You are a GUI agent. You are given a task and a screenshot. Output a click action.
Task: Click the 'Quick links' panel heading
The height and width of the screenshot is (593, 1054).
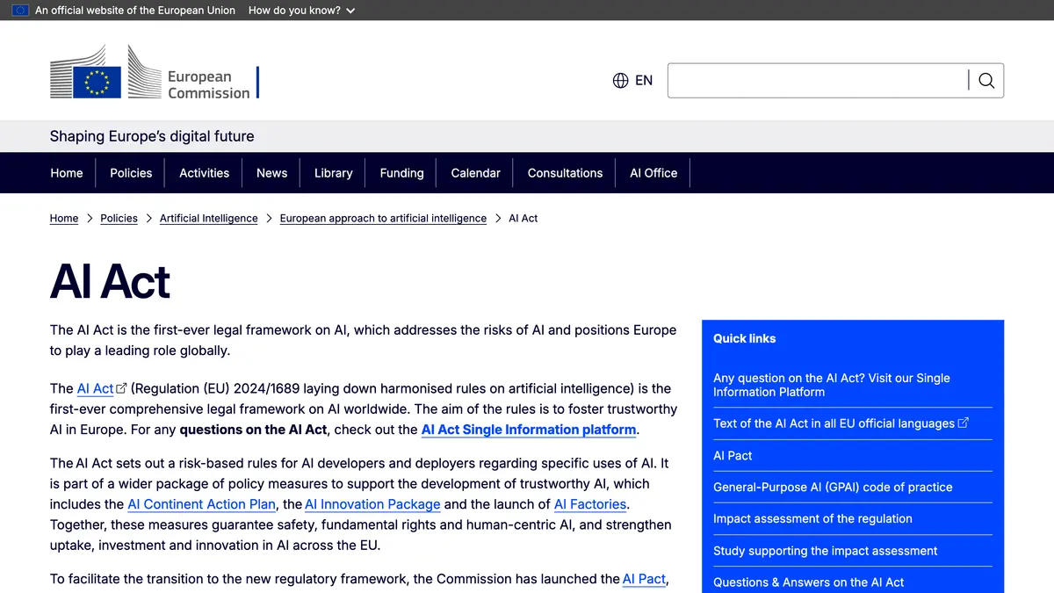[x=745, y=338]
